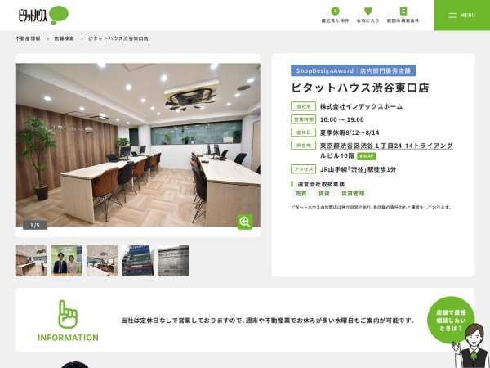Click JR山手線「渋谷」駅徒歩1分 access text
The image size is (490, 368).
358,169
